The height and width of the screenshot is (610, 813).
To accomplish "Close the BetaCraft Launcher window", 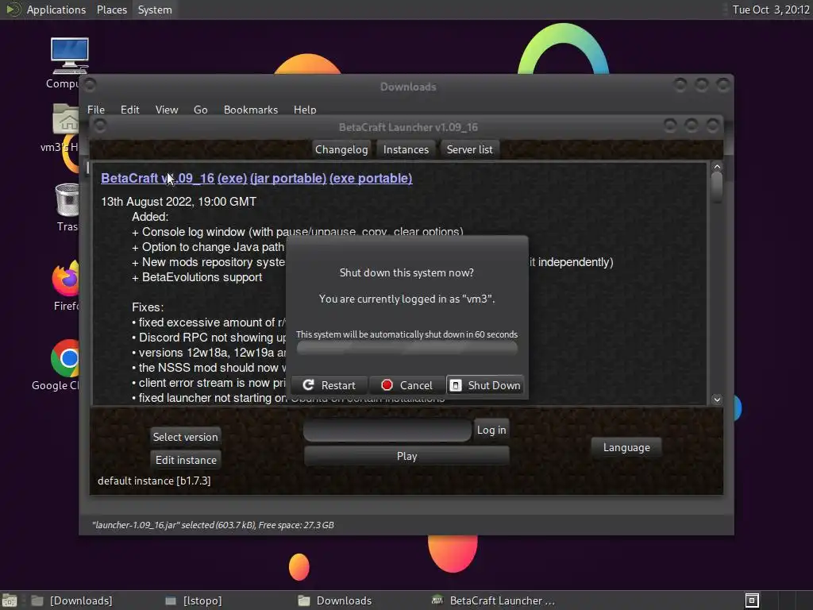I will (713, 125).
